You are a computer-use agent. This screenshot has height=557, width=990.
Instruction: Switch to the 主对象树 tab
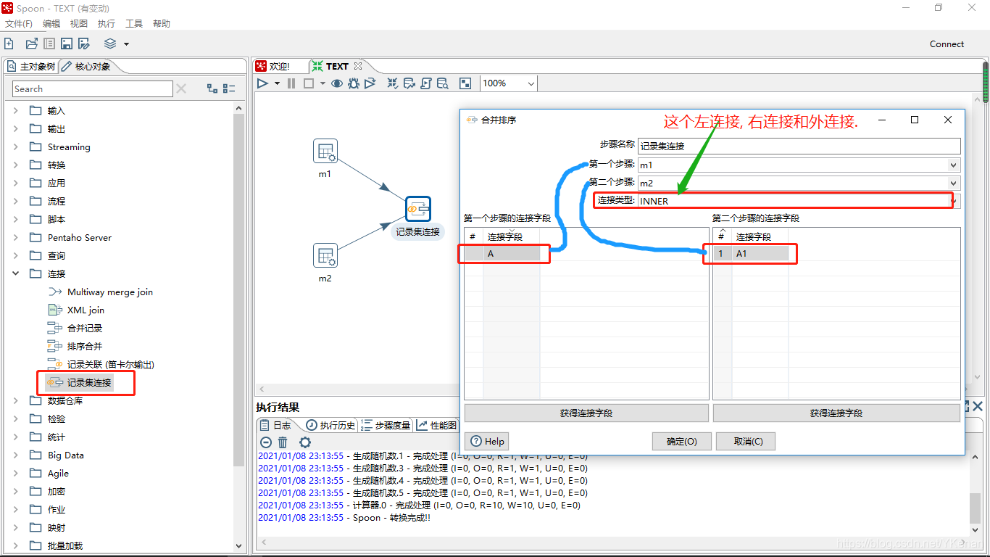pyautogui.click(x=31, y=67)
